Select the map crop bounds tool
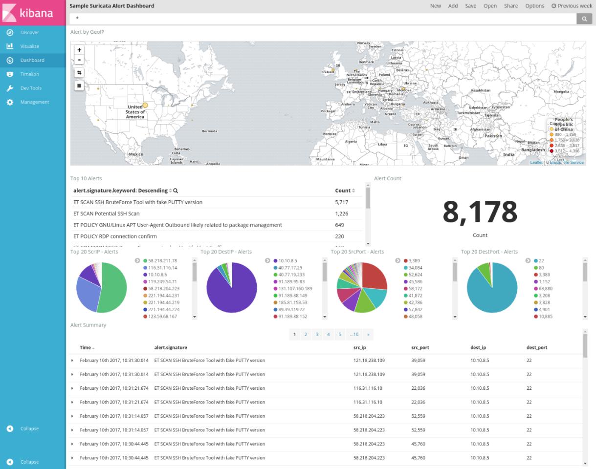This screenshot has width=596, height=469. pos(79,72)
